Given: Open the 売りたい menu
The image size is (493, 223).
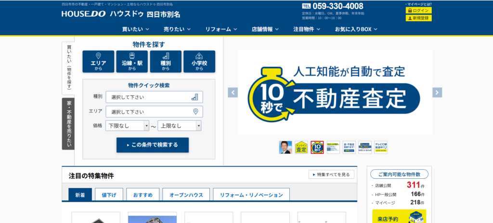Looking at the screenshot, I should 177,29.
